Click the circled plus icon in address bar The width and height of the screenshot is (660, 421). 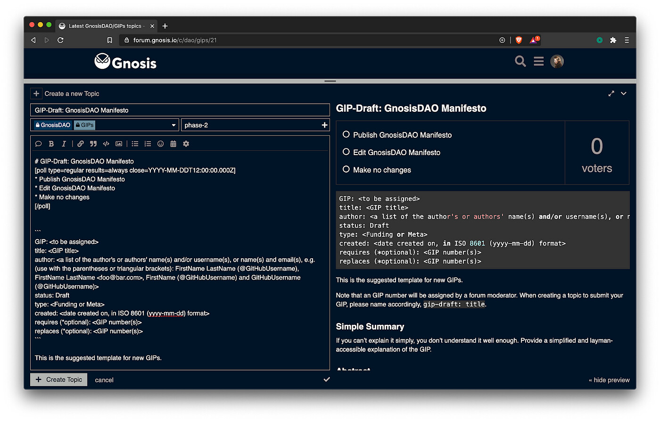[502, 40]
